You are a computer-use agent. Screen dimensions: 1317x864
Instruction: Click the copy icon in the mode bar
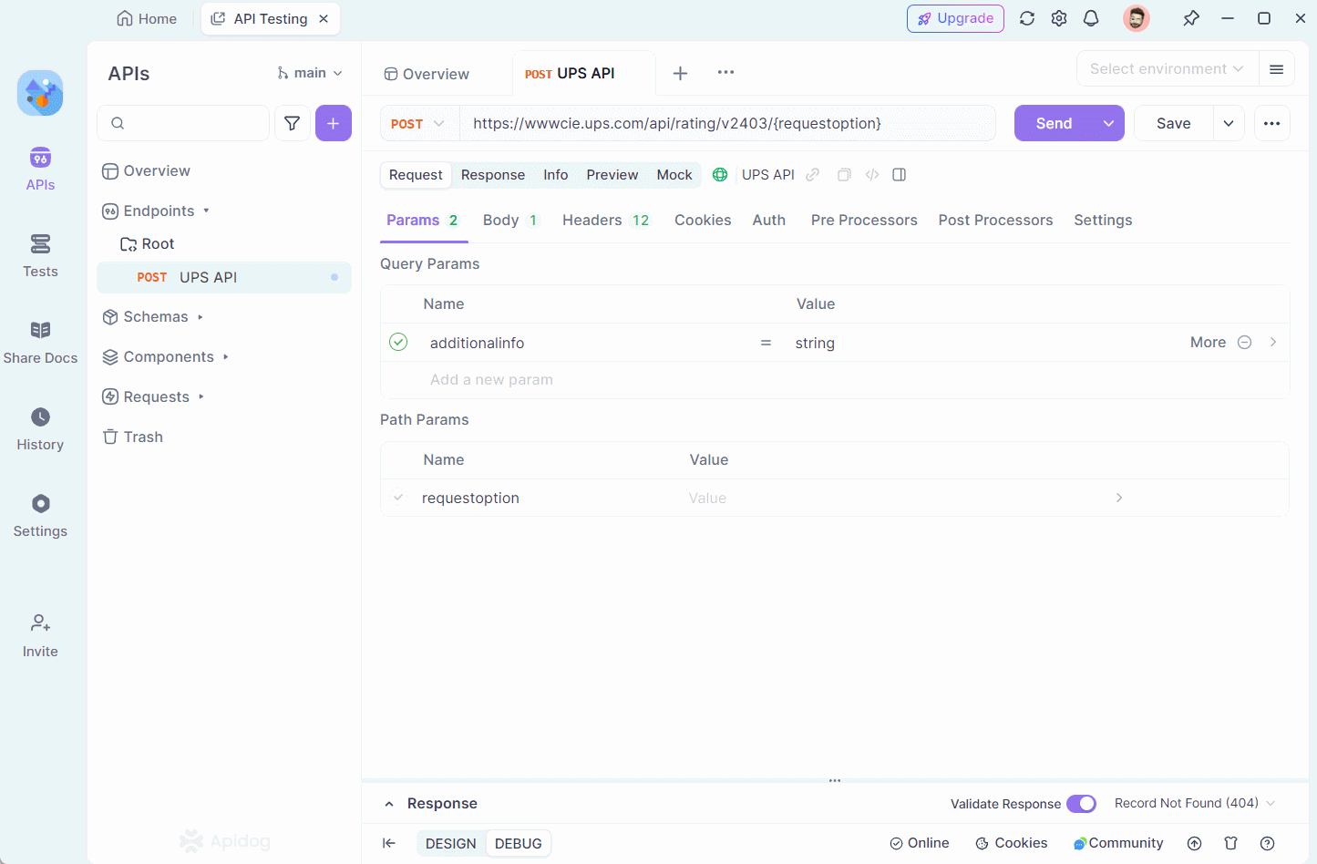[x=844, y=175]
